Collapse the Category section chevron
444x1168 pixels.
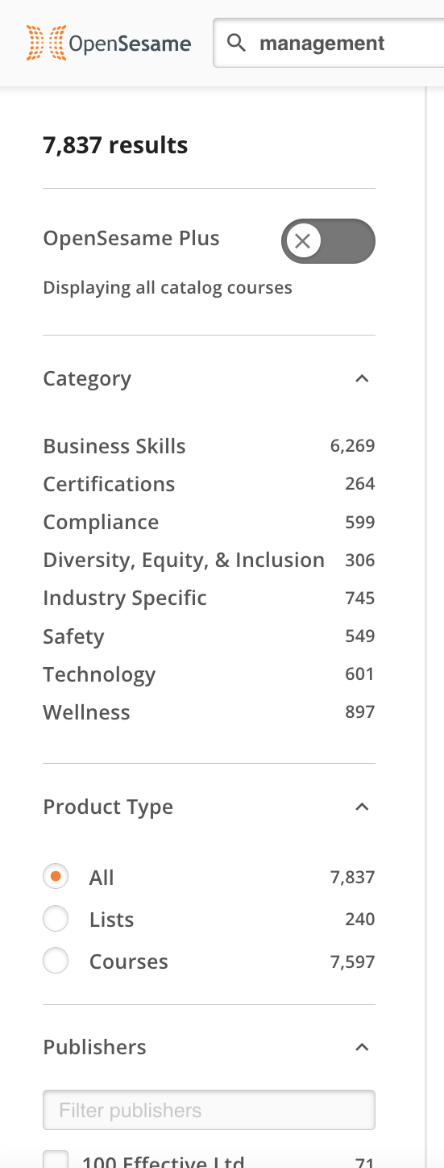coord(362,378)
